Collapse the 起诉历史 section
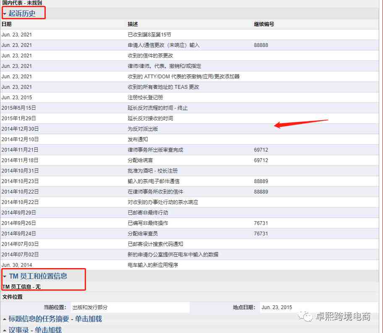The width and height of the screenshot is (383, 333). point(22,13)
